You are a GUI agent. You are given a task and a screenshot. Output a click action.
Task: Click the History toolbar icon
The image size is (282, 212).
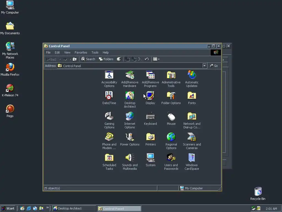coord(119,59)
